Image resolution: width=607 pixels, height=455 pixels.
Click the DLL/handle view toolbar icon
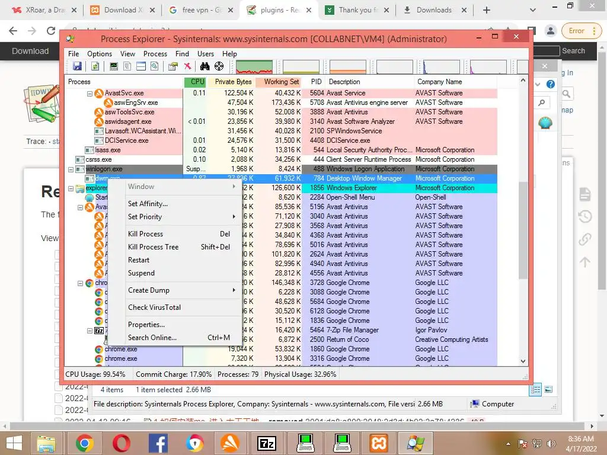pos(155,66)
